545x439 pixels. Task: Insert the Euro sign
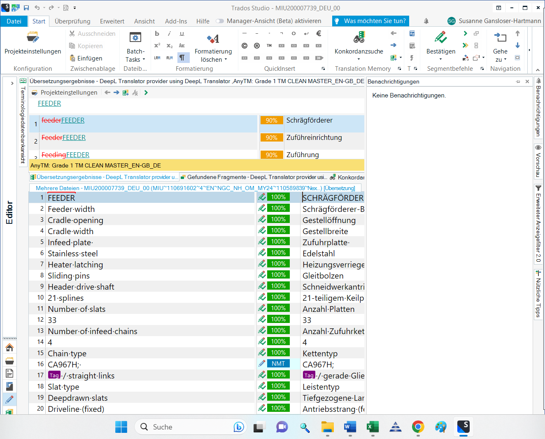click(x=319, y=34)
